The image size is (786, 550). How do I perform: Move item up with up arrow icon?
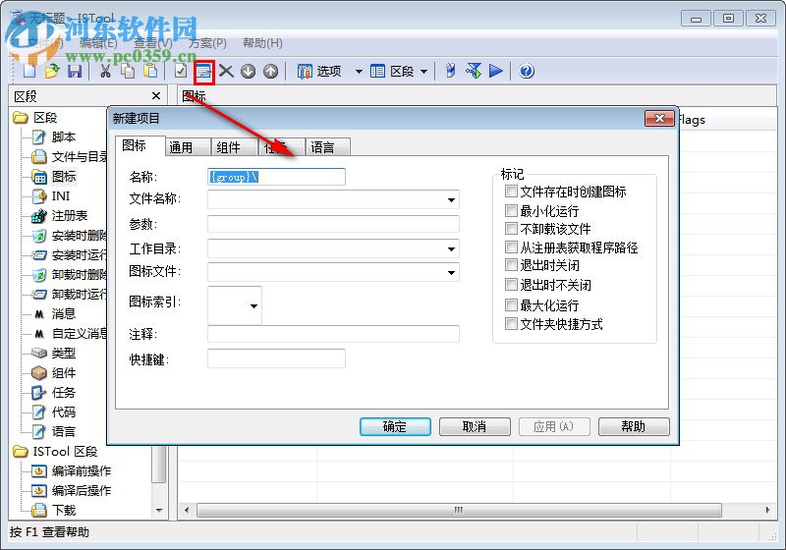click(x=271, y=71)
